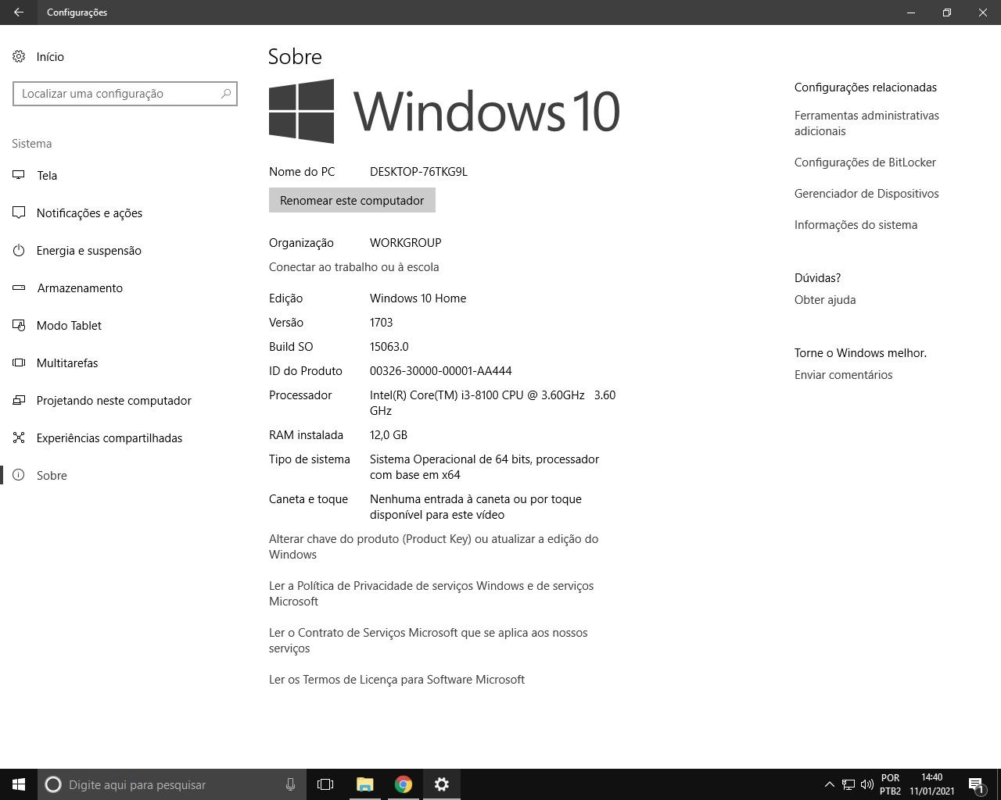Click the Projetando neste computador icon
The image size is (1001, 800).
[x=19, y=400]
